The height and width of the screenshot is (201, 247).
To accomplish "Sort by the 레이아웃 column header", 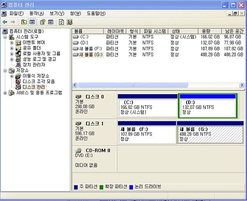I will 115,31.
